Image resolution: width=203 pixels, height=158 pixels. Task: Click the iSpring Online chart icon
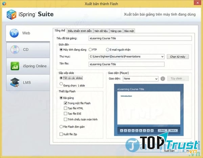coord(15,66)
